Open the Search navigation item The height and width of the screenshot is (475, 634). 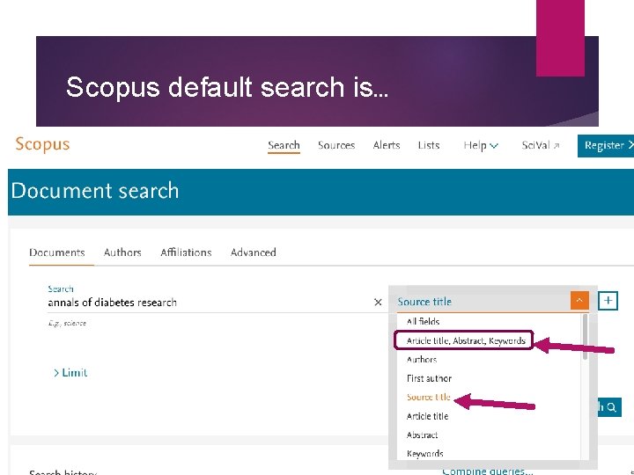[x=284, y=145]
